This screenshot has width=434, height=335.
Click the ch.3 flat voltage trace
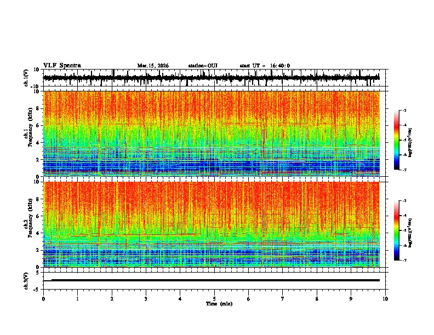click(x=212, y=280)
